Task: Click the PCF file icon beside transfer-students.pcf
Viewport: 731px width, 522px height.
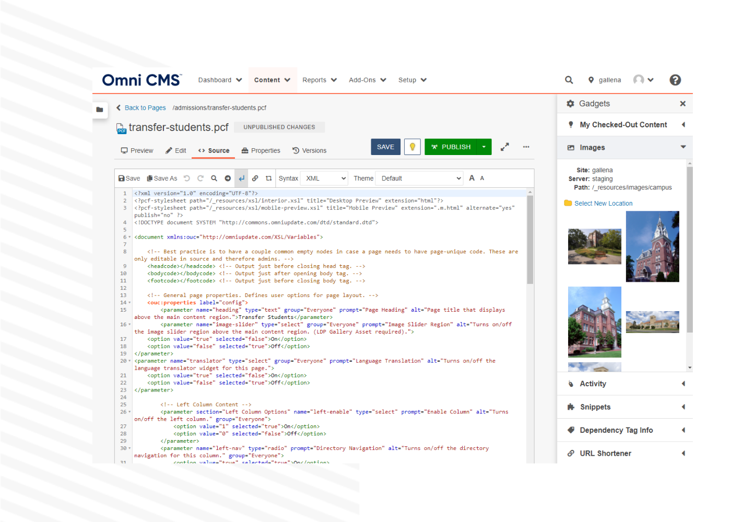Action: coord(121,128)
